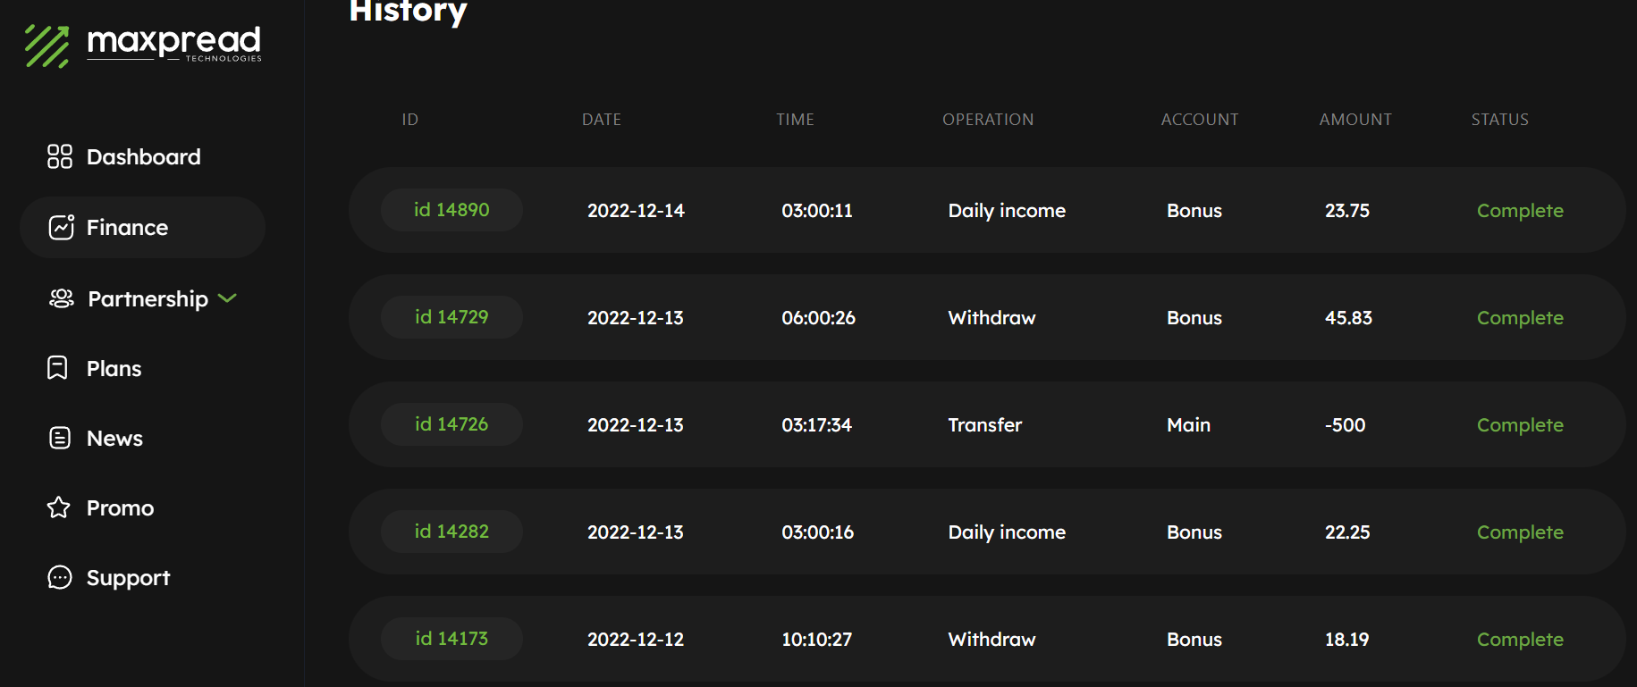Click the News document icon
This screenshot has height=687, width=1637.
click(60, 438)
